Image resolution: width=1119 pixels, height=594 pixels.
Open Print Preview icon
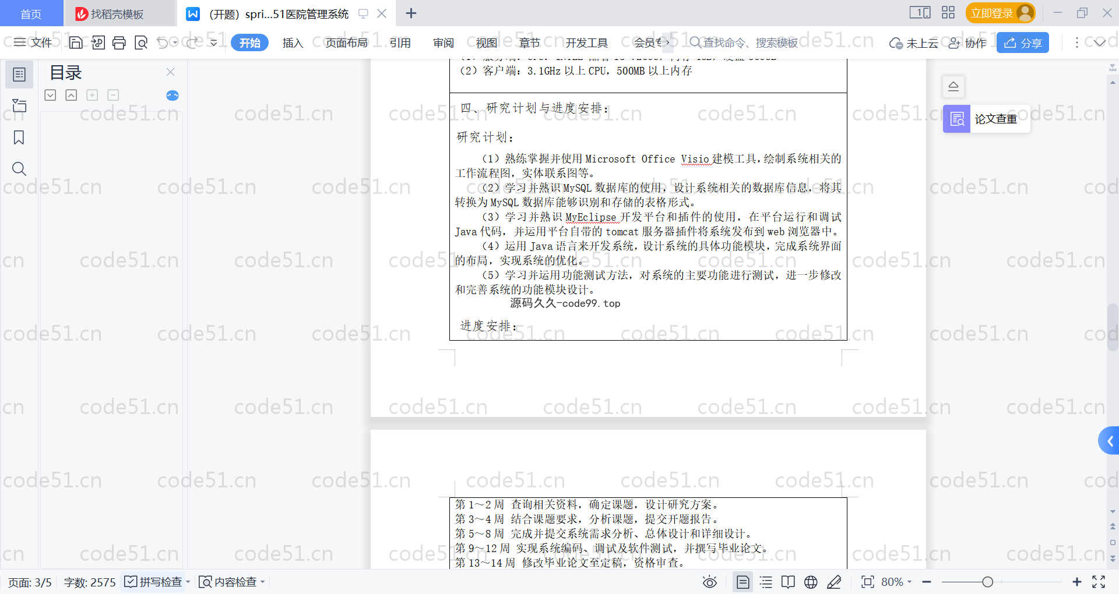(141, 43)
